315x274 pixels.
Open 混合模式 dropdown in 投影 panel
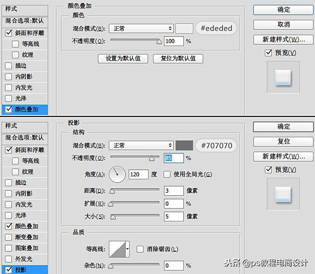141,145
